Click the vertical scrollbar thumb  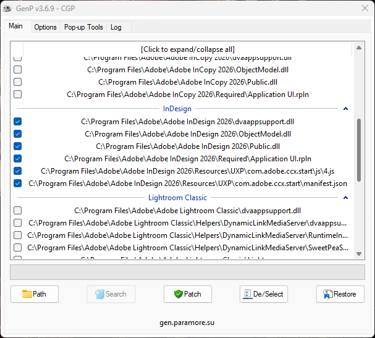(359, 150)
